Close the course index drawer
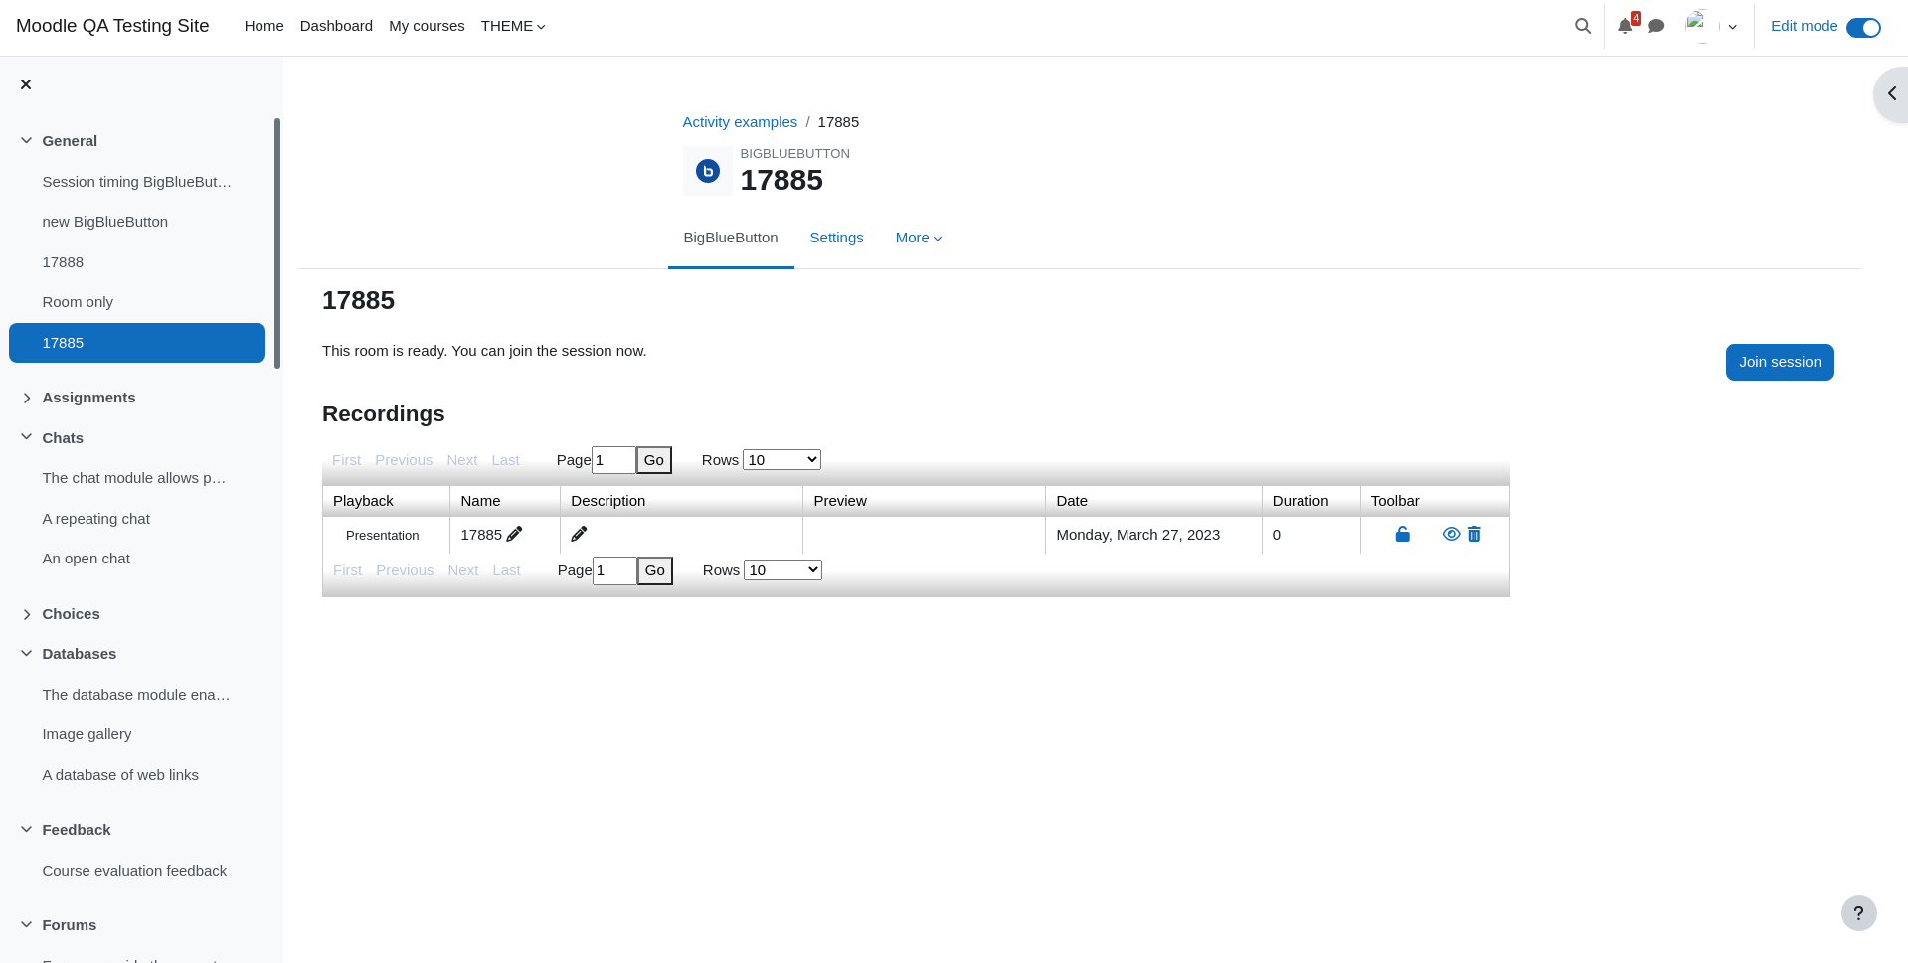This screenshot has height=963, width=1908. (26, 84)
